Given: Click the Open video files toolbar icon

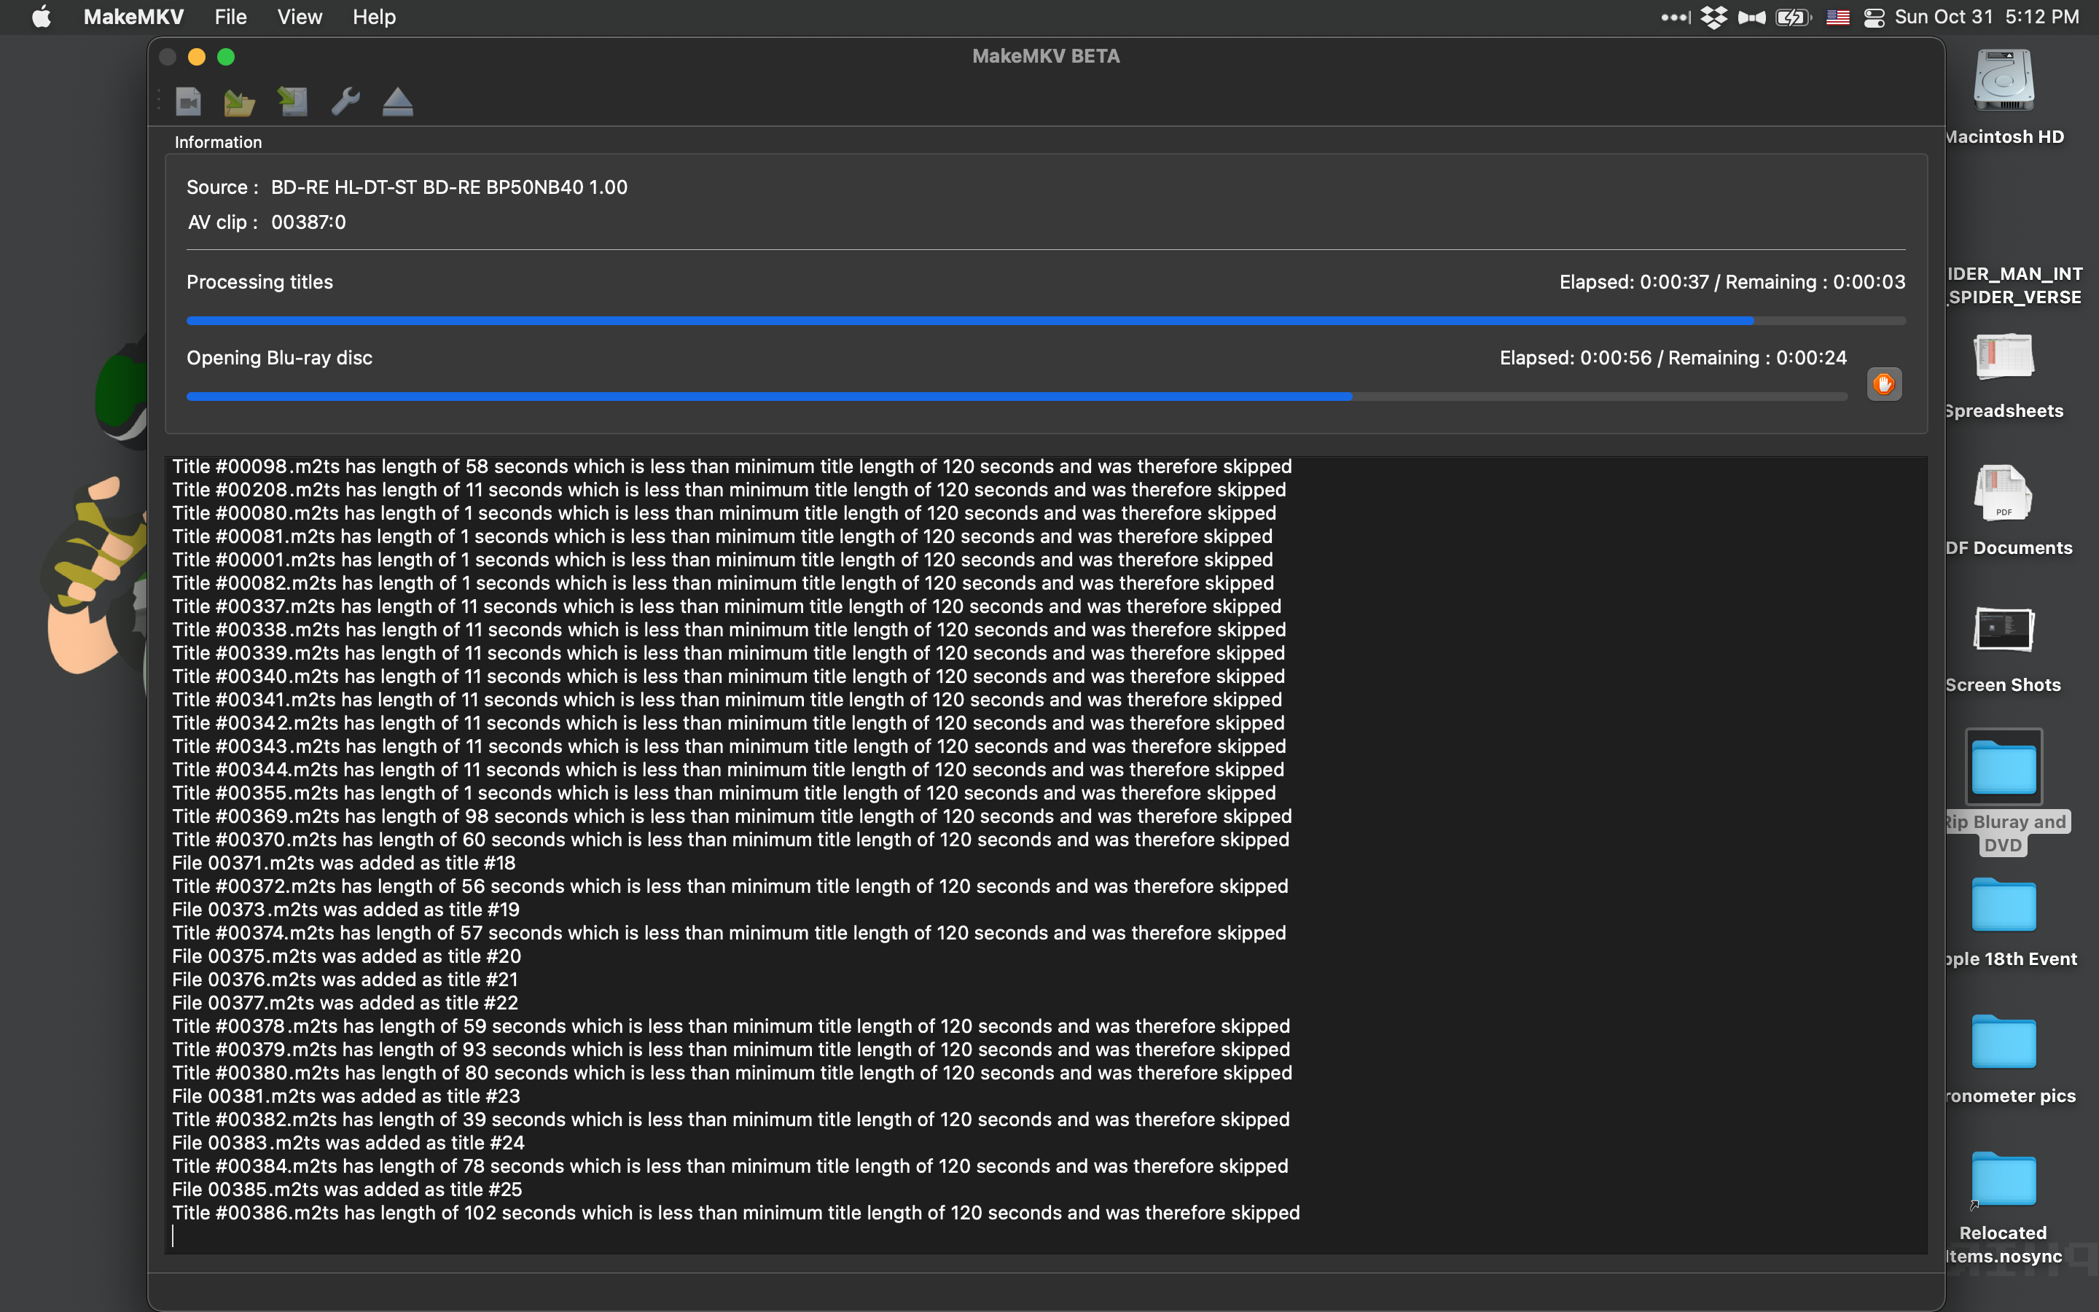Looking at the screenshot, I should tap(188, 101).
